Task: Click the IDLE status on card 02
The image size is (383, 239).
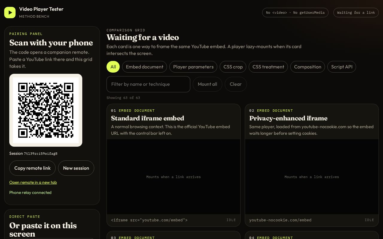Action: coord(369,220)
